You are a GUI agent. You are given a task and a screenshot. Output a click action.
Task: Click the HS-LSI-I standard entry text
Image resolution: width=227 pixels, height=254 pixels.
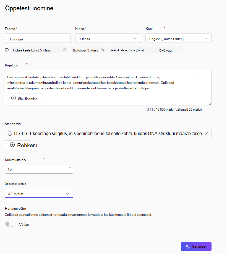click(108, 133)
